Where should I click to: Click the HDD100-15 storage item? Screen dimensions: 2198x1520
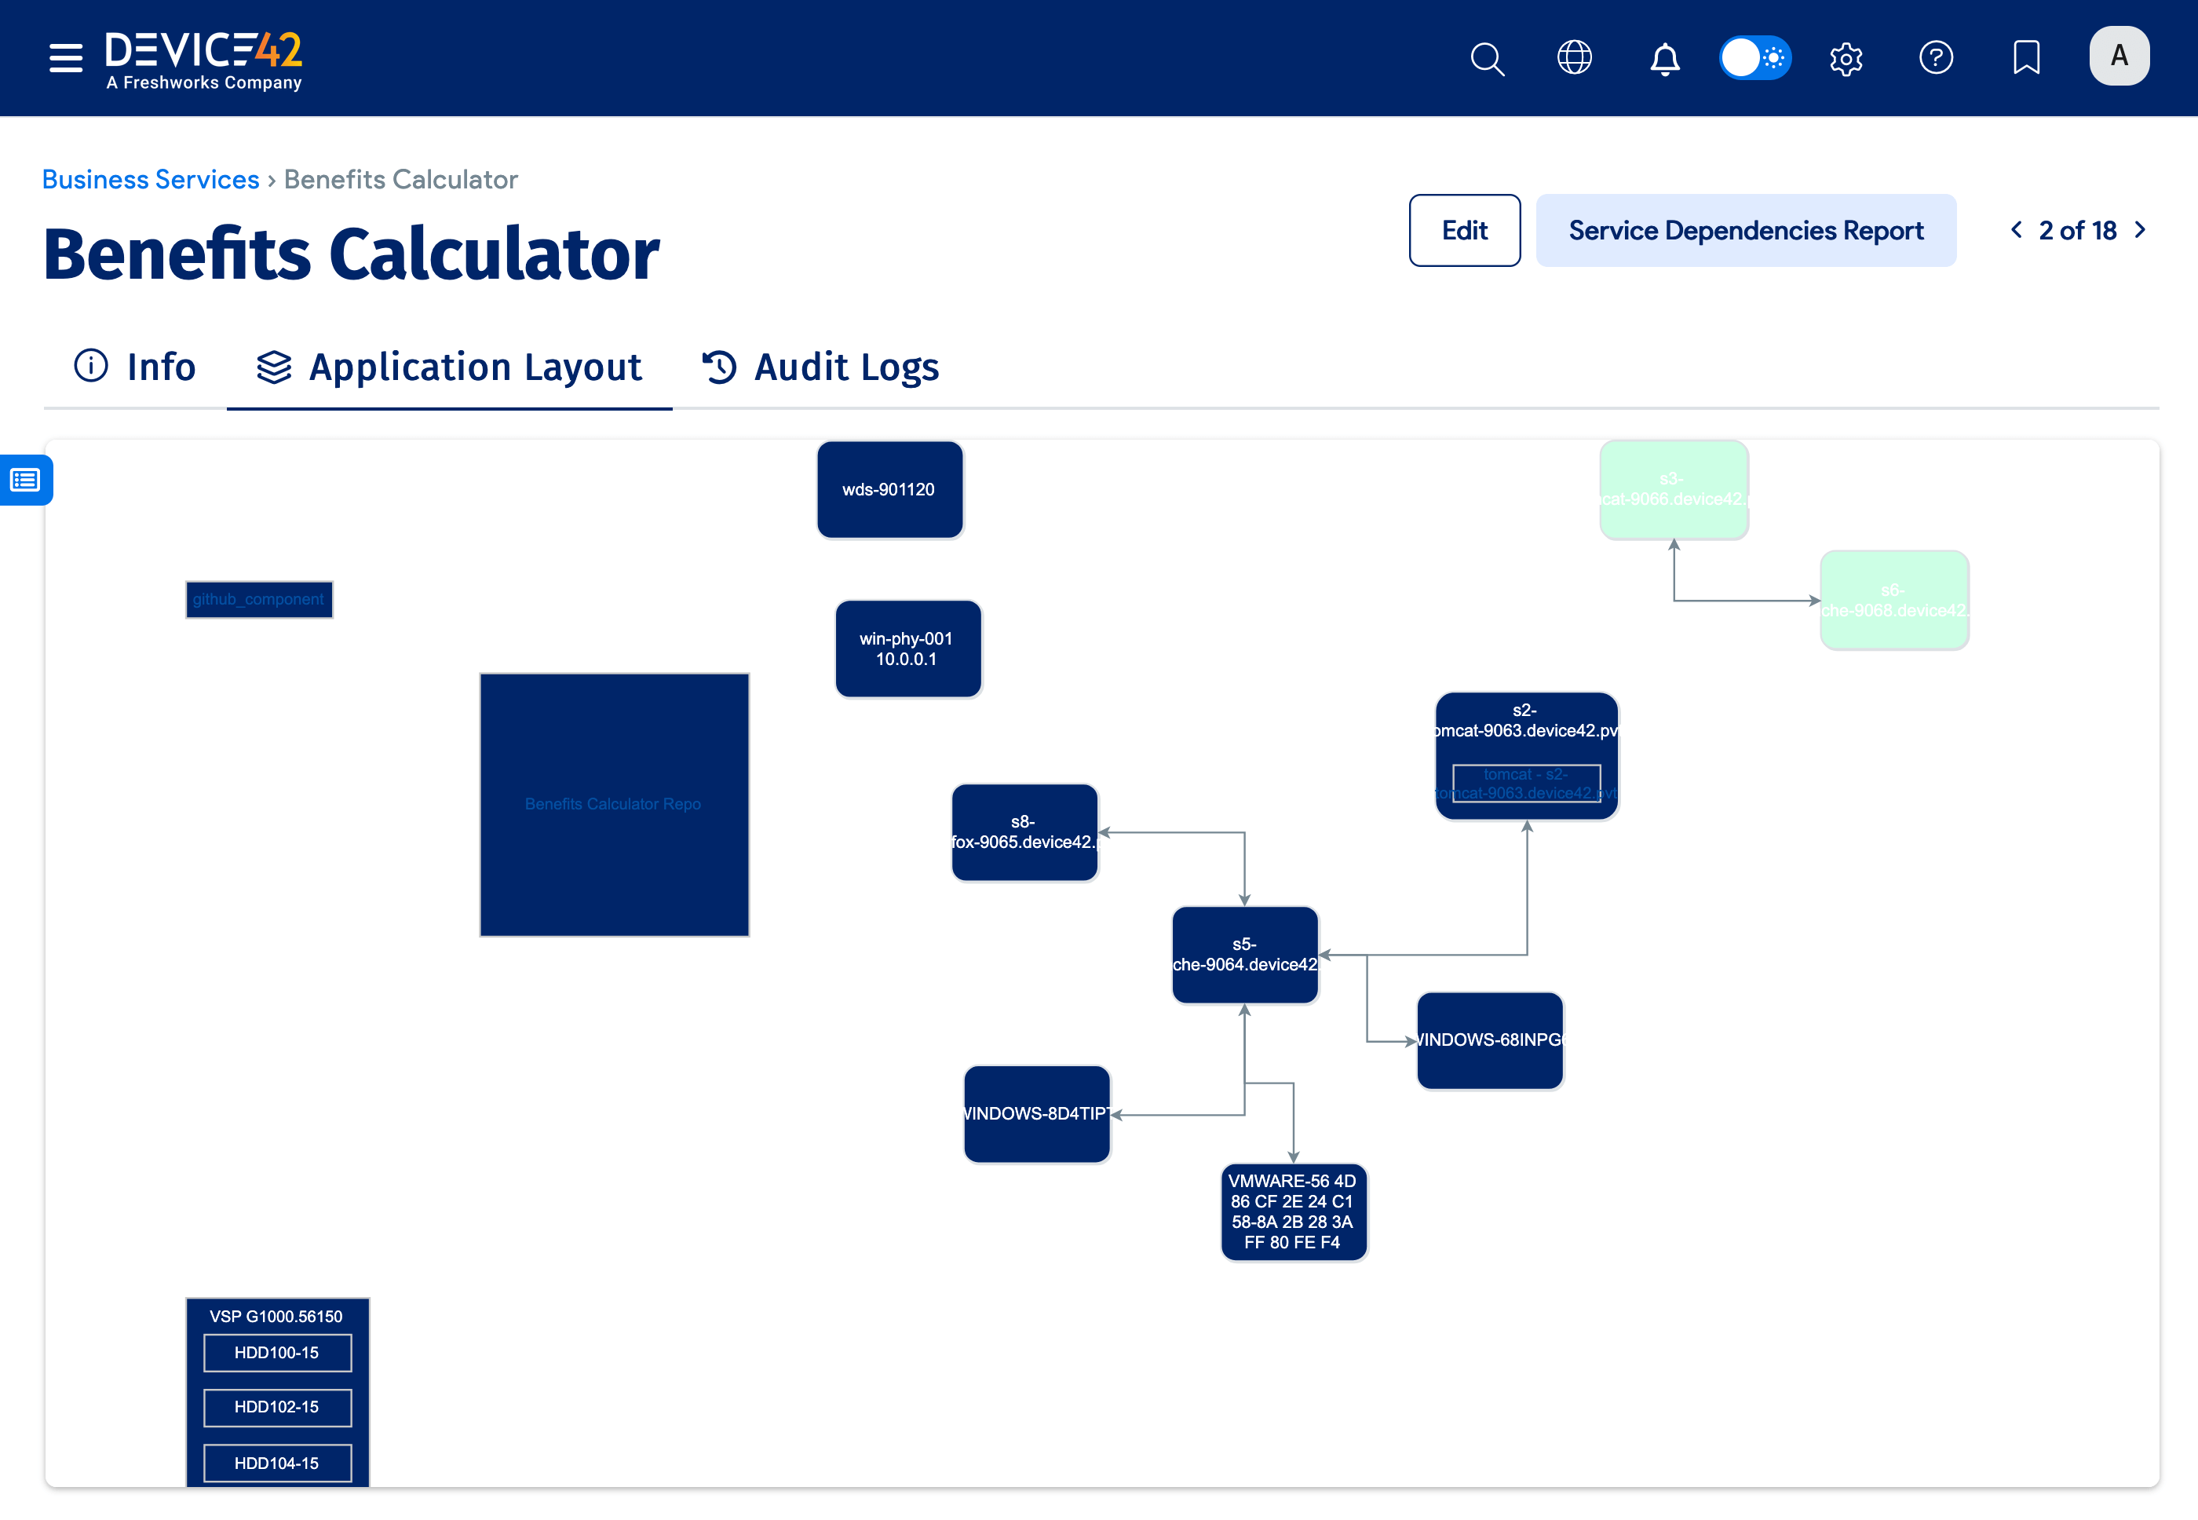(x=277, y=1353)
